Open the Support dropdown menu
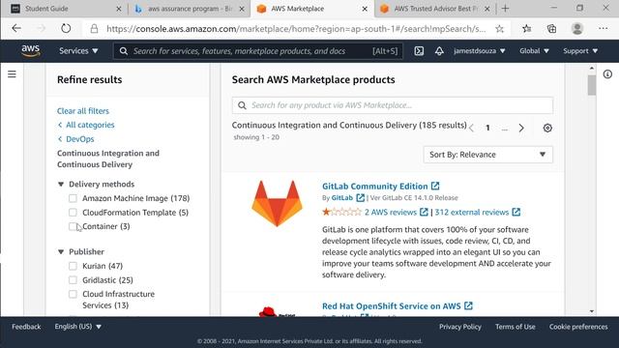 tap(580, 51)
